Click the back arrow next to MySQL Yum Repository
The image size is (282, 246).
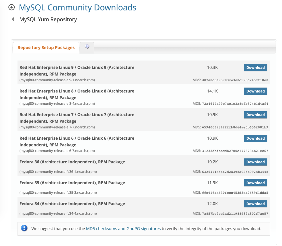13,19
